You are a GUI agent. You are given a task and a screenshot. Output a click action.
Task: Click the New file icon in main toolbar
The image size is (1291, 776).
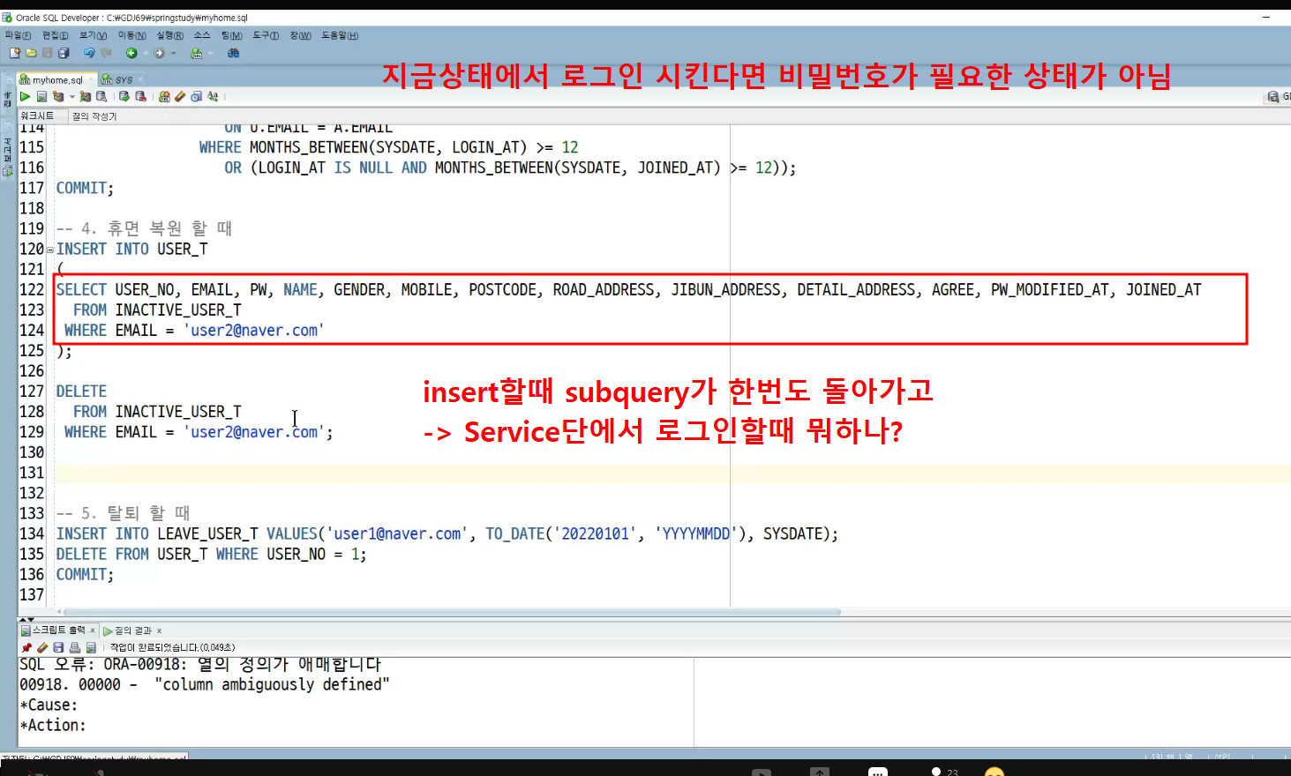click(x=15, y=53)
